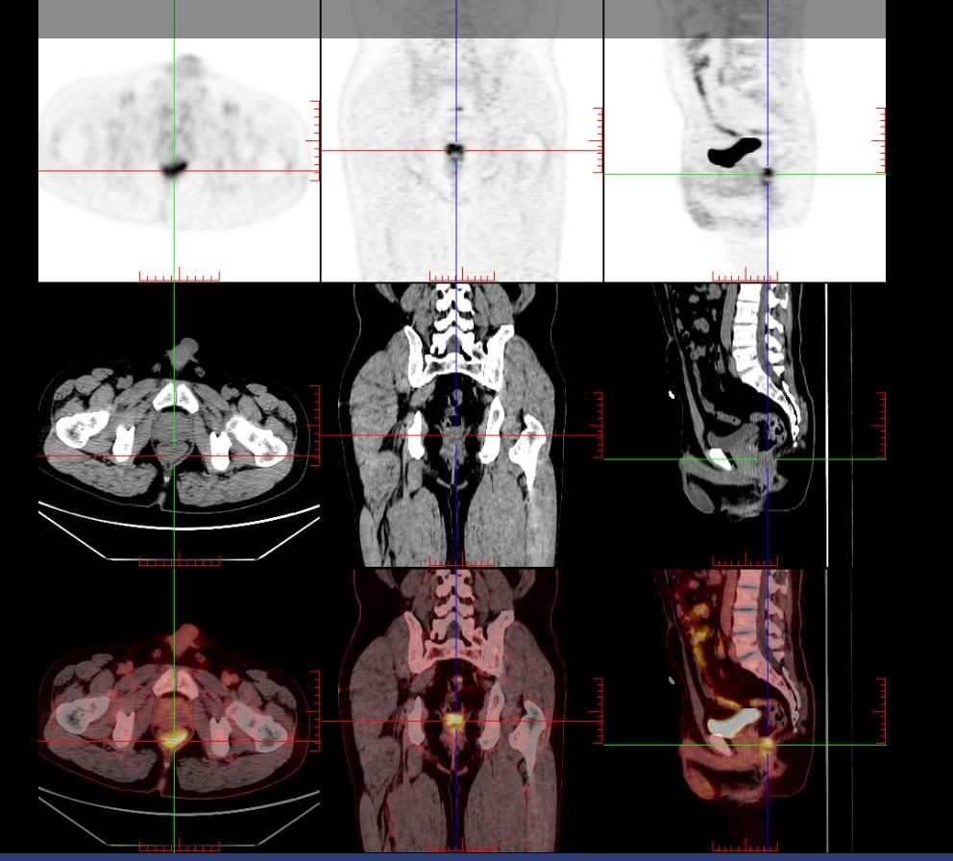Viewport: 953px width, 861px height.
Task: Select the coronal PET grayscale viewport
Action: 462,141
